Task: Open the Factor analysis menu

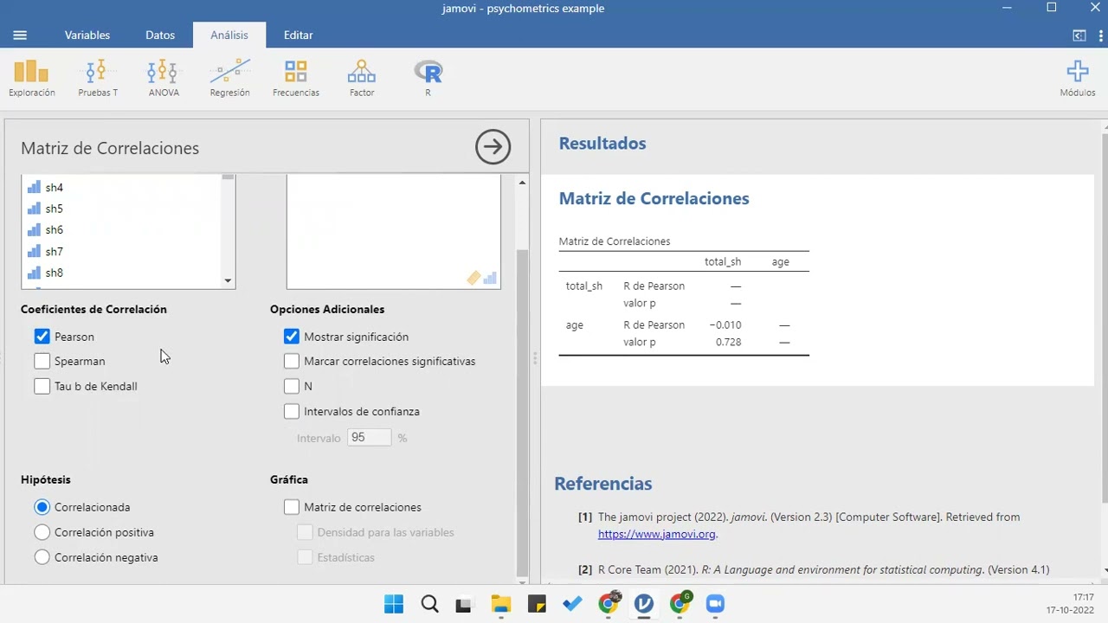Action: tap(362, 78)
